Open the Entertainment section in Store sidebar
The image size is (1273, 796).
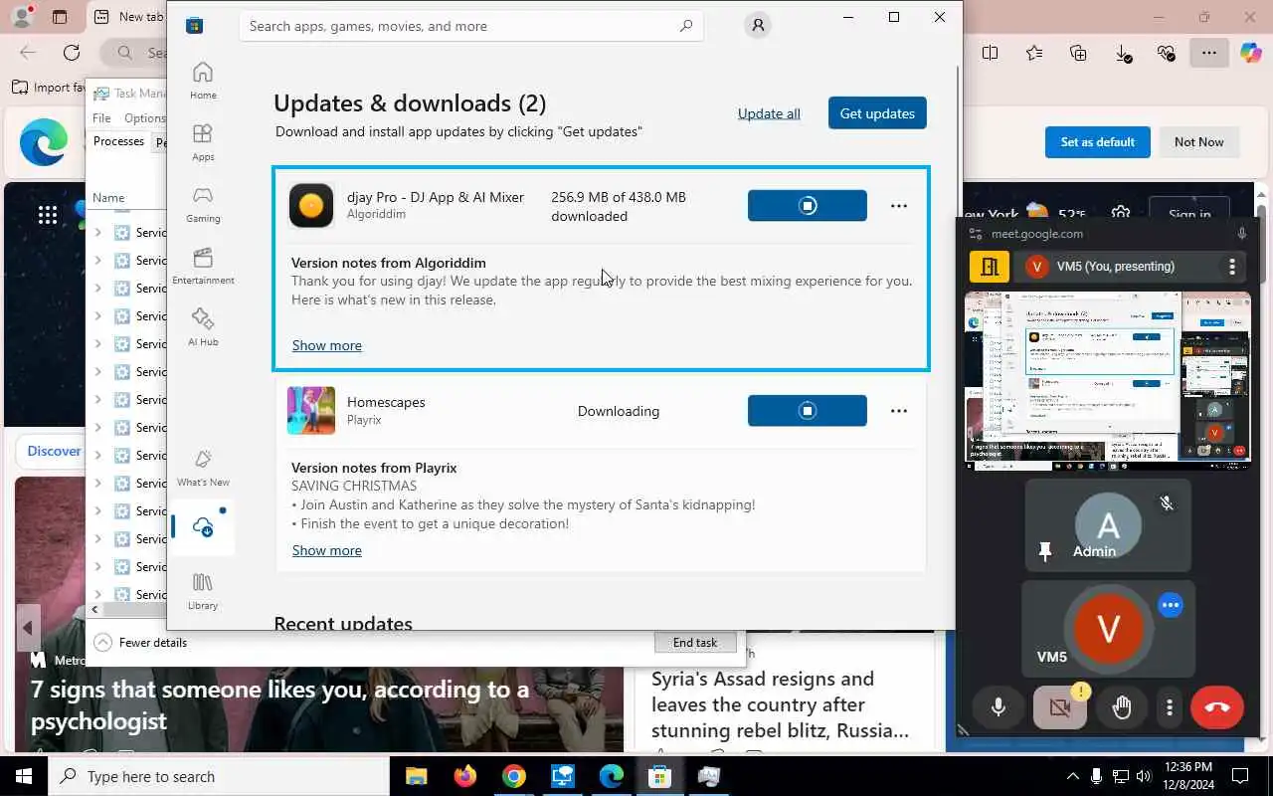click(203, 266)
